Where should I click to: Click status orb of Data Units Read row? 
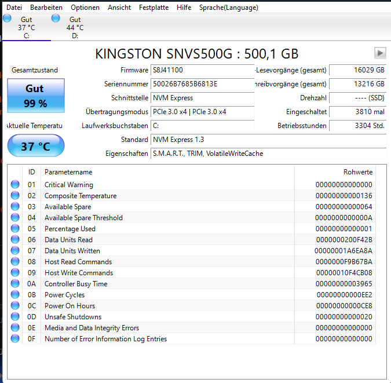pyautogui.click(x=15, y=239)
